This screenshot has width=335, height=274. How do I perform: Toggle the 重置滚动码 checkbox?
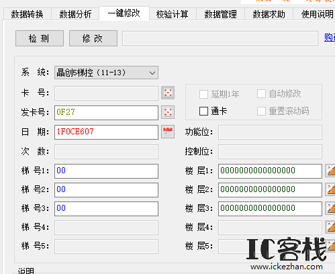tap(261, 111)
